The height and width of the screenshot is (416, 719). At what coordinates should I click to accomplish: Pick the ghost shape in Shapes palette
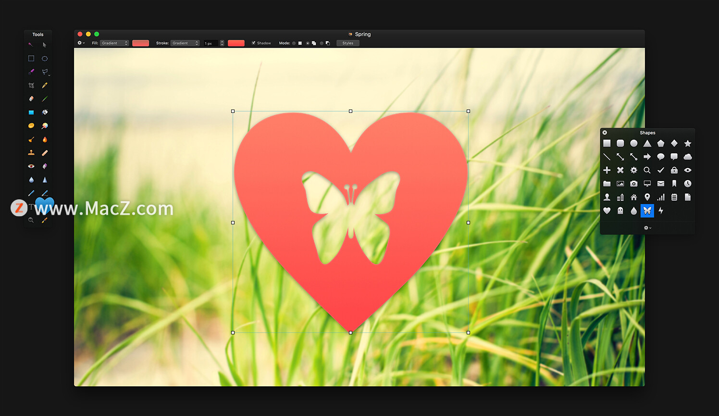[x=620, y=210]
